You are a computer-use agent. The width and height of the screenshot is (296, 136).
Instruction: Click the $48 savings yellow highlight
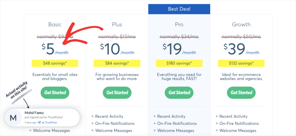[55, 63]
